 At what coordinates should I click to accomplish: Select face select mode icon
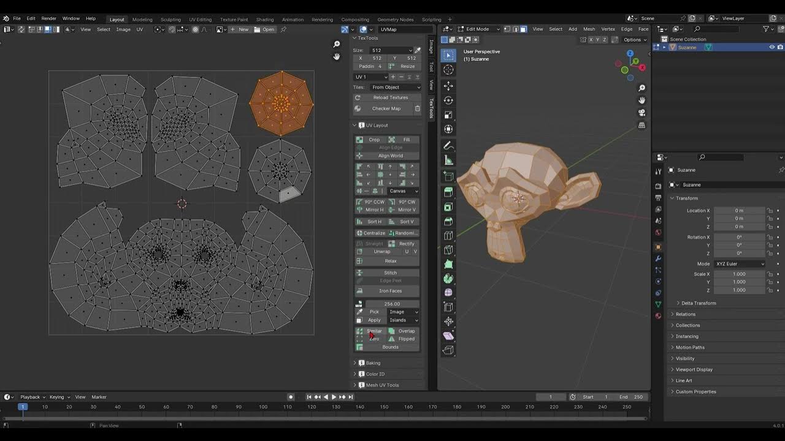pos(523,29)
